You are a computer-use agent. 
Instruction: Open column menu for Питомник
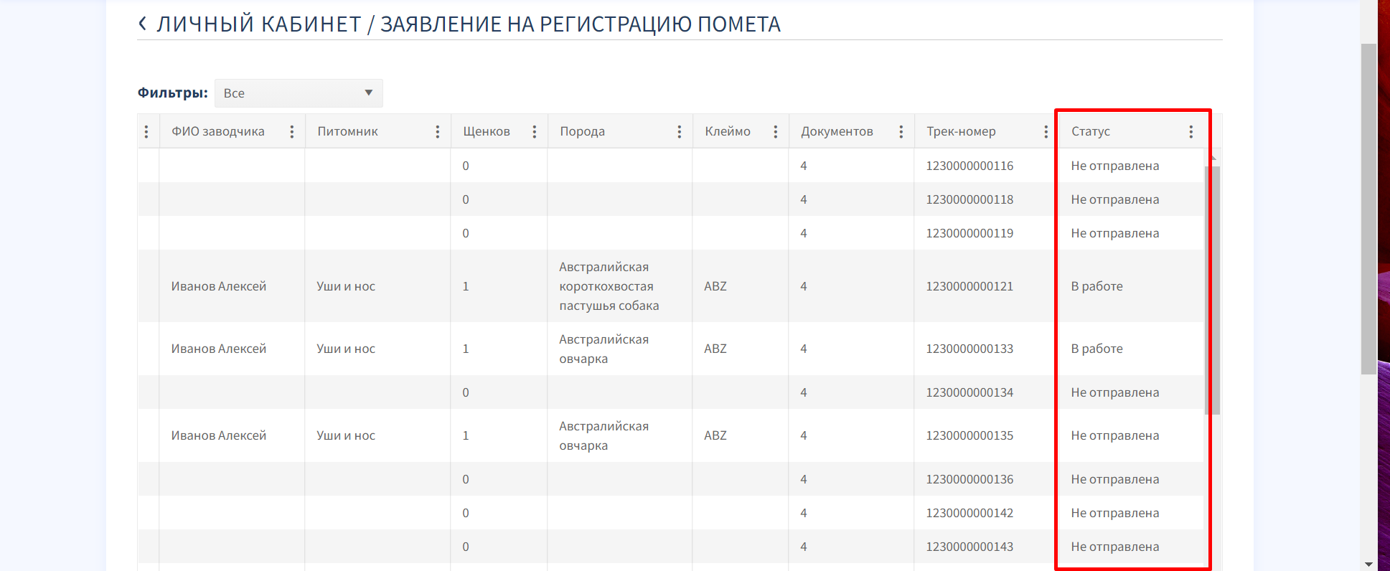[437, 131]
